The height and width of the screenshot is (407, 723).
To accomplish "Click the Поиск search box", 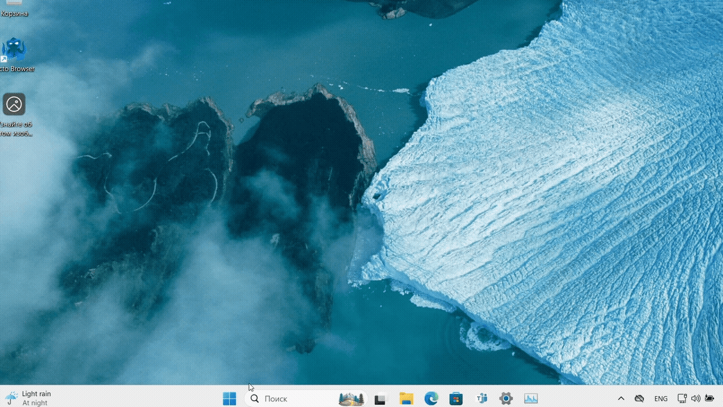I will point(294,399).
